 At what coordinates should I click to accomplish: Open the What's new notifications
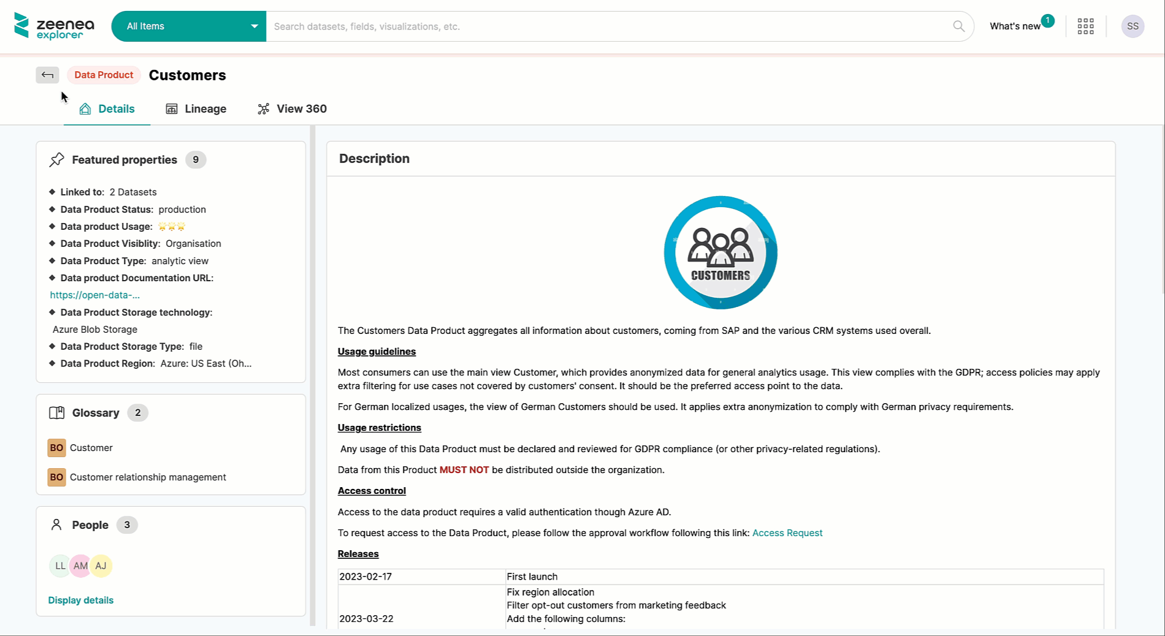[1015, 26]
